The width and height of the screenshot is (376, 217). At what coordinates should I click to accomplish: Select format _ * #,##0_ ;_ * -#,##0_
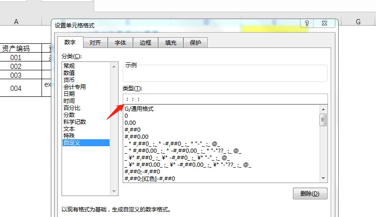point(222,144)
